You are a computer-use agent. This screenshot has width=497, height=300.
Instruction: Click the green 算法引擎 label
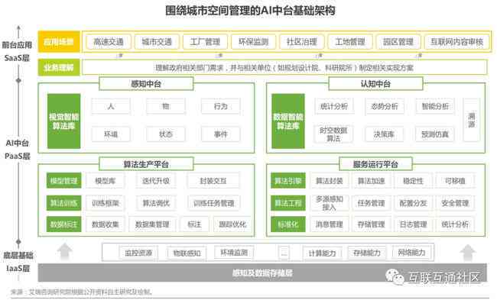pos(288,181)
